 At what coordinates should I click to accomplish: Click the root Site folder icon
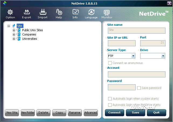(x=14, y=26)
